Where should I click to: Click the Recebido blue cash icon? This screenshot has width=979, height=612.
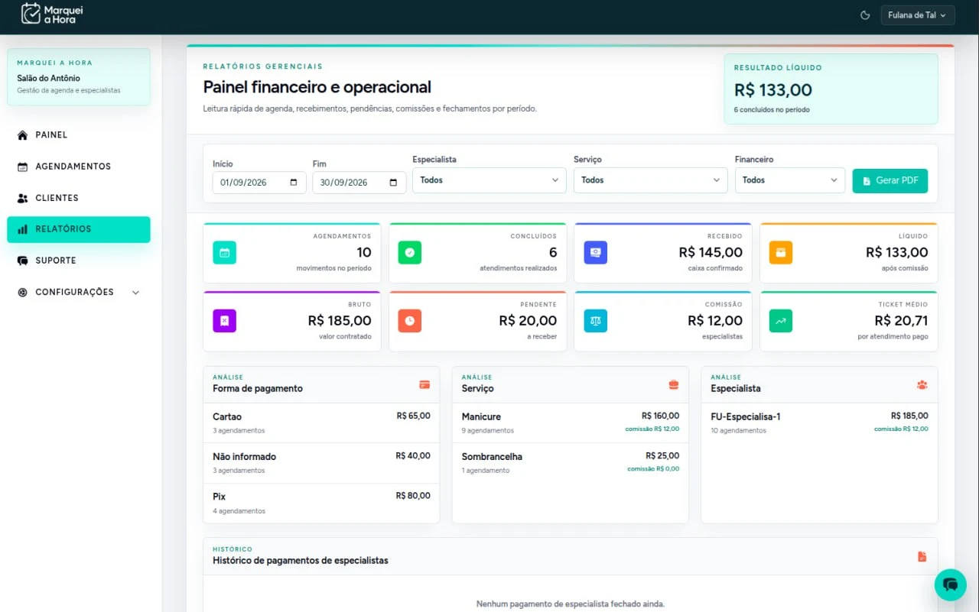click(x=595, y=253)
